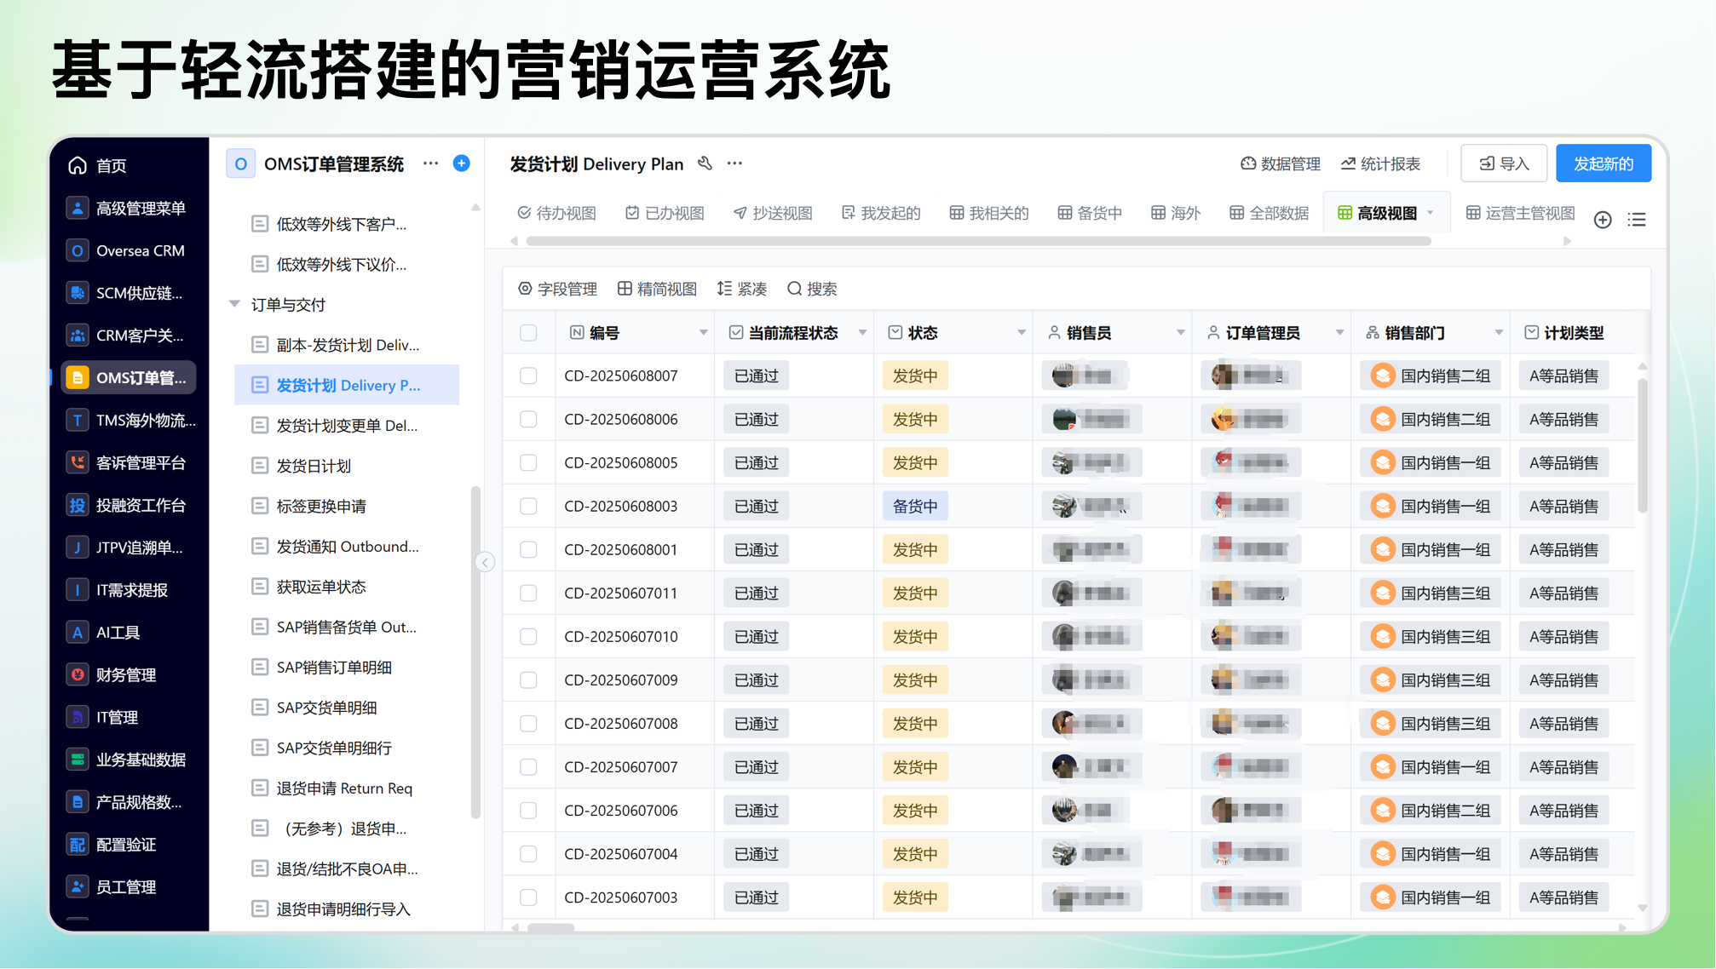Image resolution: width=1716 pixels, height=969 pixels.
Task: Open the 编号 column dropdown arrow
Action: (703, 333)
